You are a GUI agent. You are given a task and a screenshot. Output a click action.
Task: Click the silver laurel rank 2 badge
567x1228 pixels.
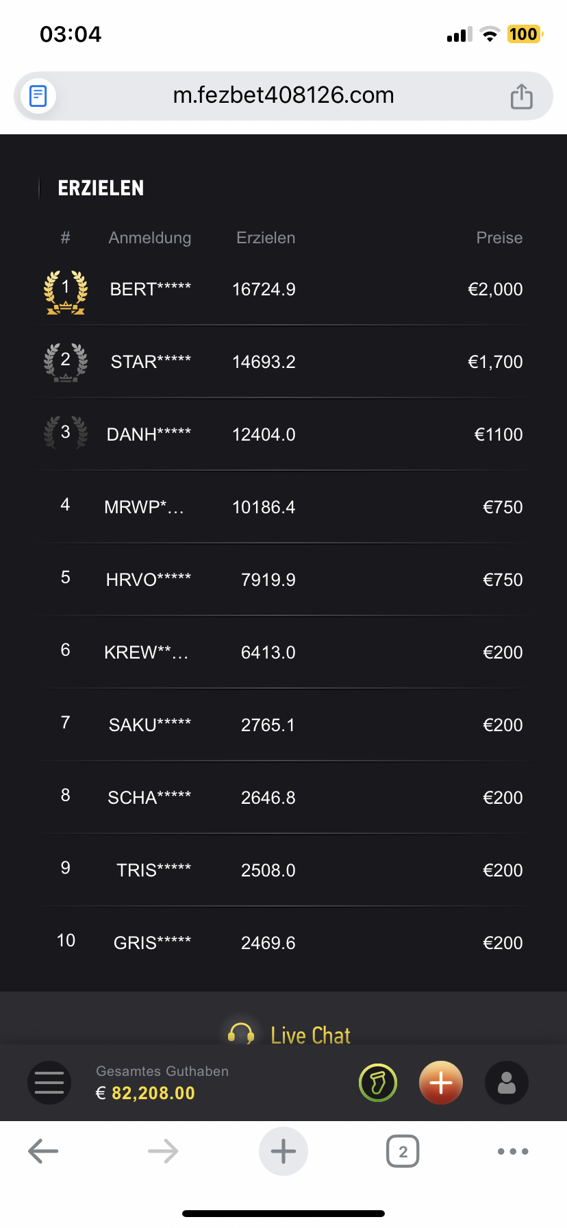point(66,362)
